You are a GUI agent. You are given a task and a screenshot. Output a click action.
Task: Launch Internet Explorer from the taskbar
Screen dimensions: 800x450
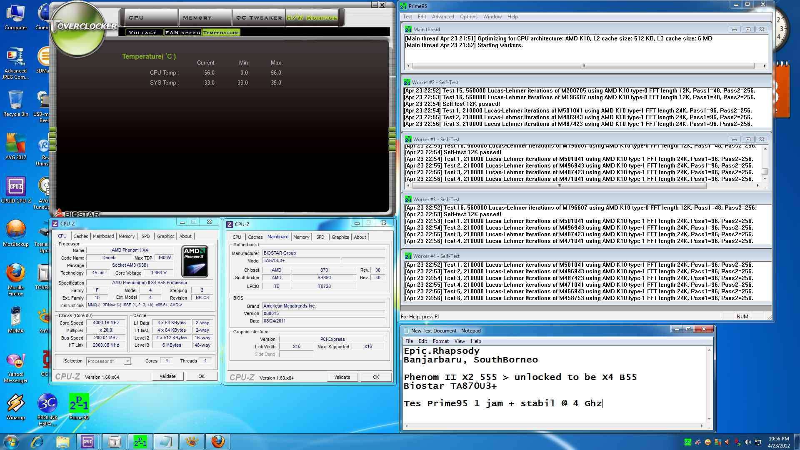click(37, 441)
